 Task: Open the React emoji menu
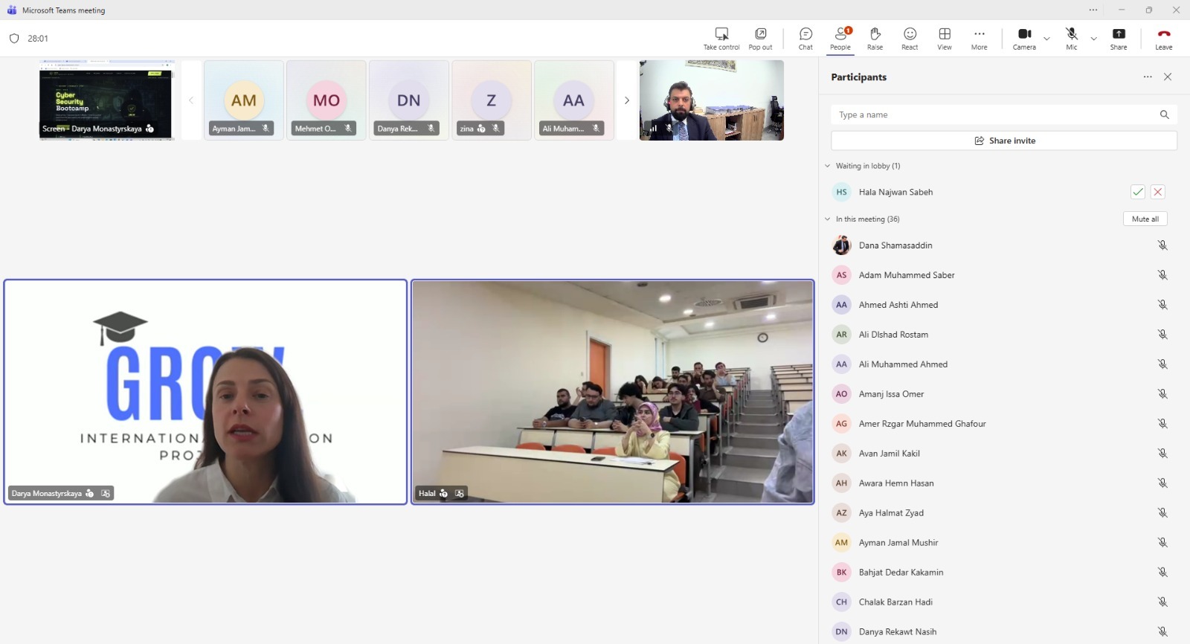(x=910, y=38)
